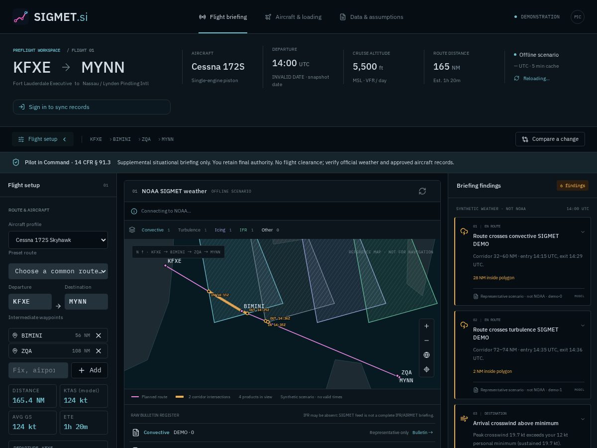
Task: Click the 6 findings badge
Action: 573,186
